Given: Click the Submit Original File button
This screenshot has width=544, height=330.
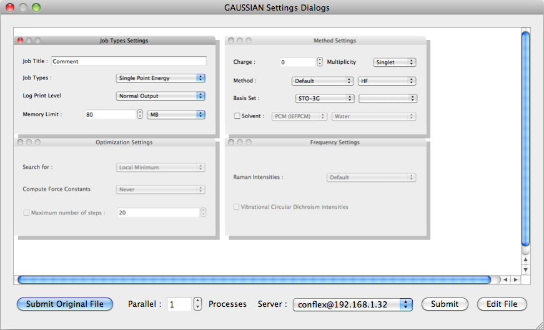Looking at the screenshot, I should [65, 304].
